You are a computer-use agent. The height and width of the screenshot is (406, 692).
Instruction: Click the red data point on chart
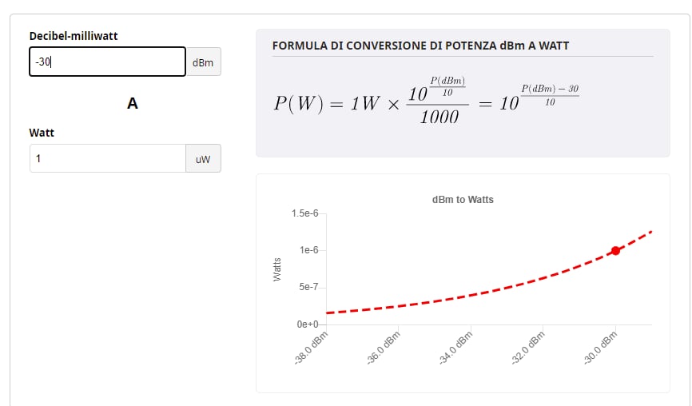[615, 251]
